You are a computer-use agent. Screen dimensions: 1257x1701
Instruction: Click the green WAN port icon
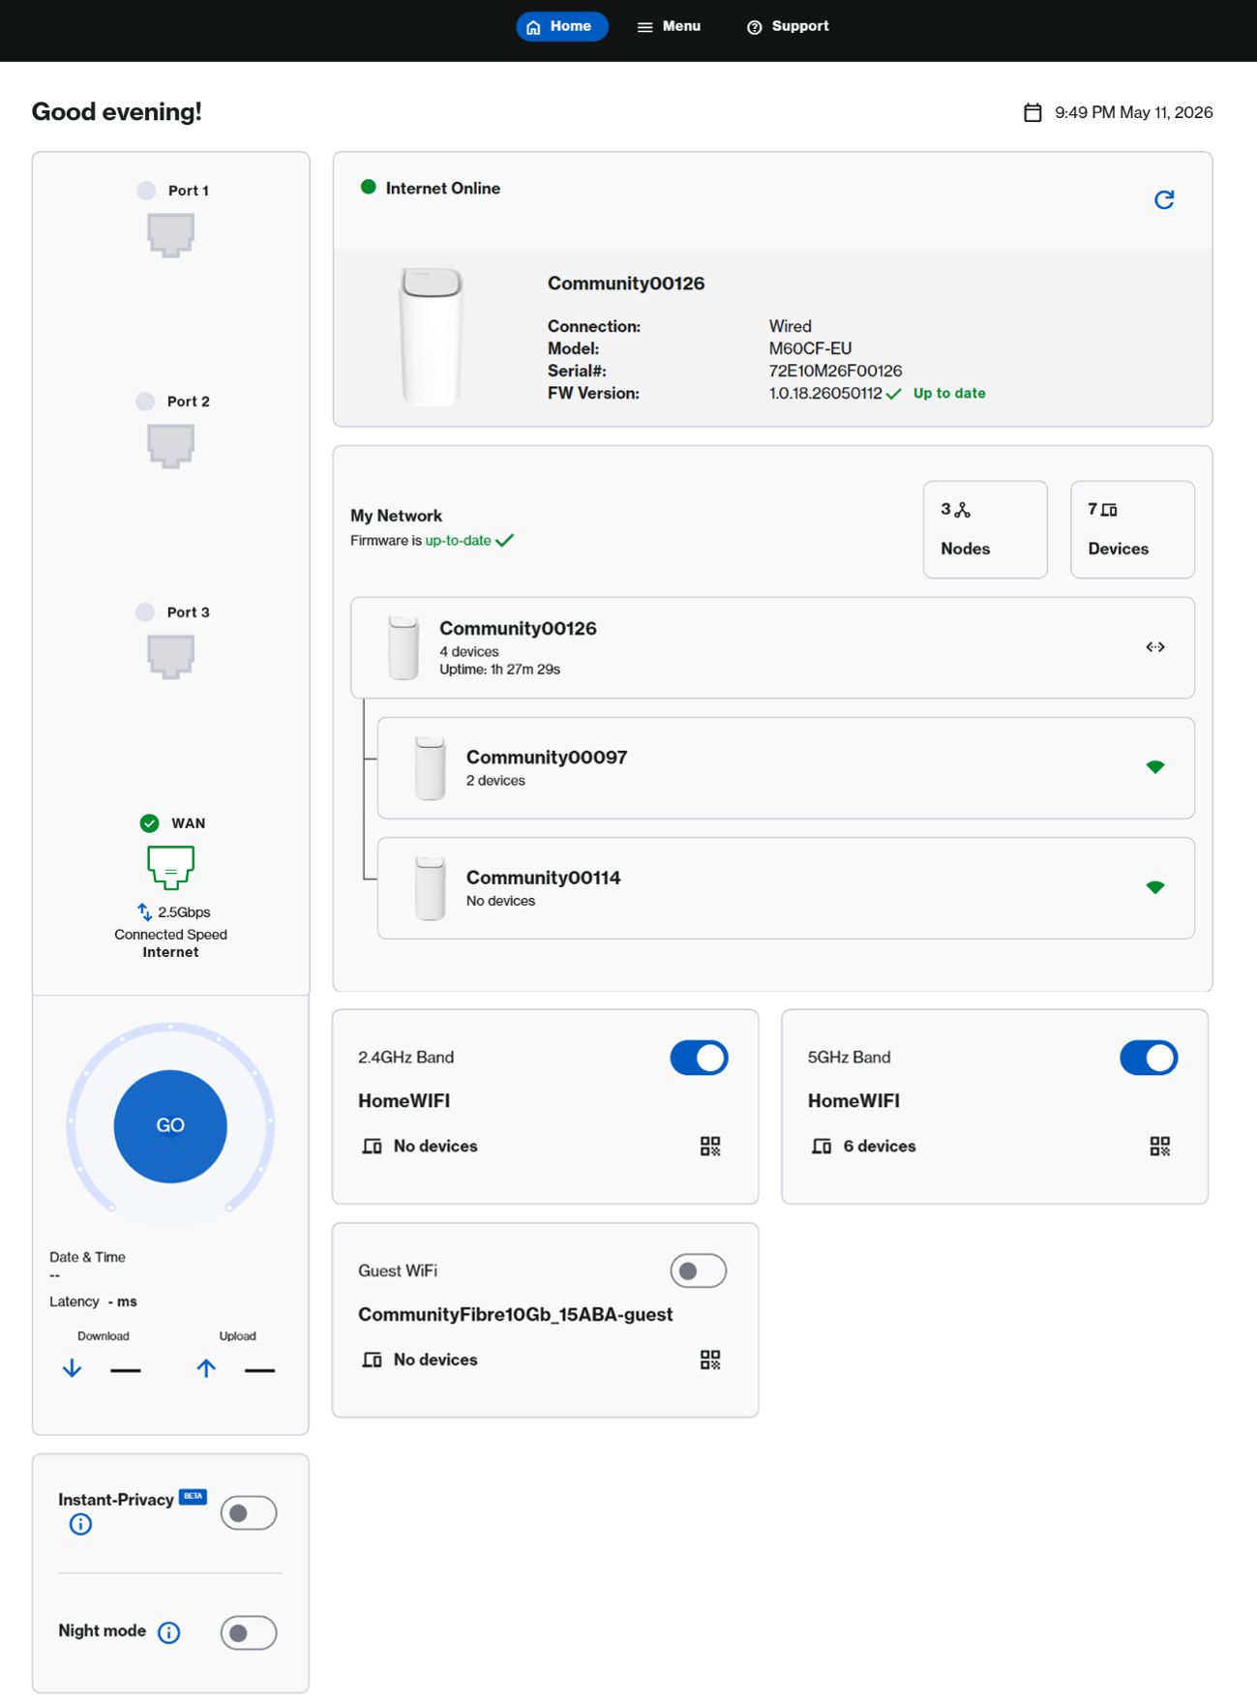click(x=170, y=867)
